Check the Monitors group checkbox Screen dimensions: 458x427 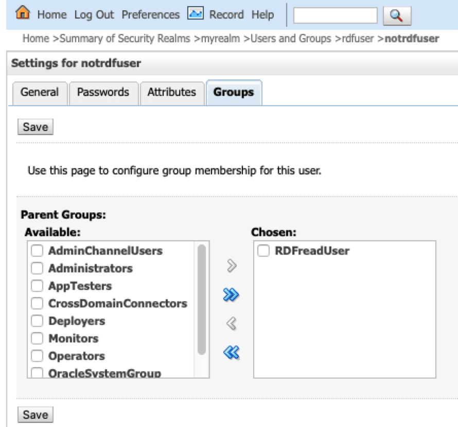pyautogui.click(x=37, y=338)
